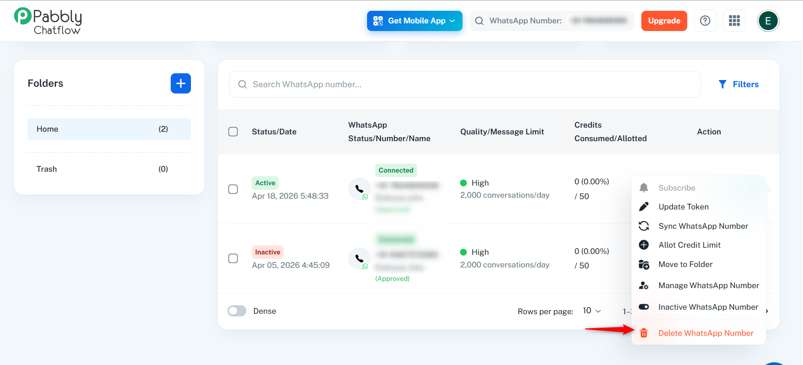Click the plus circle Allot Credit icon
Screen dimensions: 803x365
[x=644, y=245]
